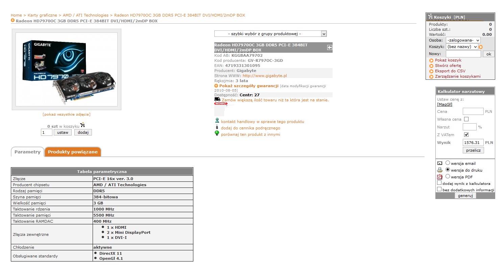The width and height of the screenshot is (504, 274).
Task: Click the white arrow icon in the gray product header
Action: point(330,48)
